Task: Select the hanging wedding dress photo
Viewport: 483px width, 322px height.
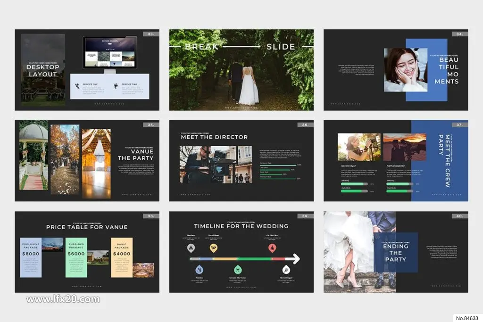Action: (96, 164)
